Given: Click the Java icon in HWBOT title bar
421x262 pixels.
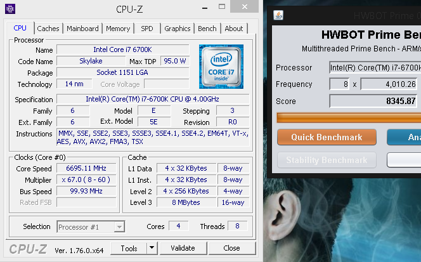Looking at the screenshot, I should coord(279,15).
